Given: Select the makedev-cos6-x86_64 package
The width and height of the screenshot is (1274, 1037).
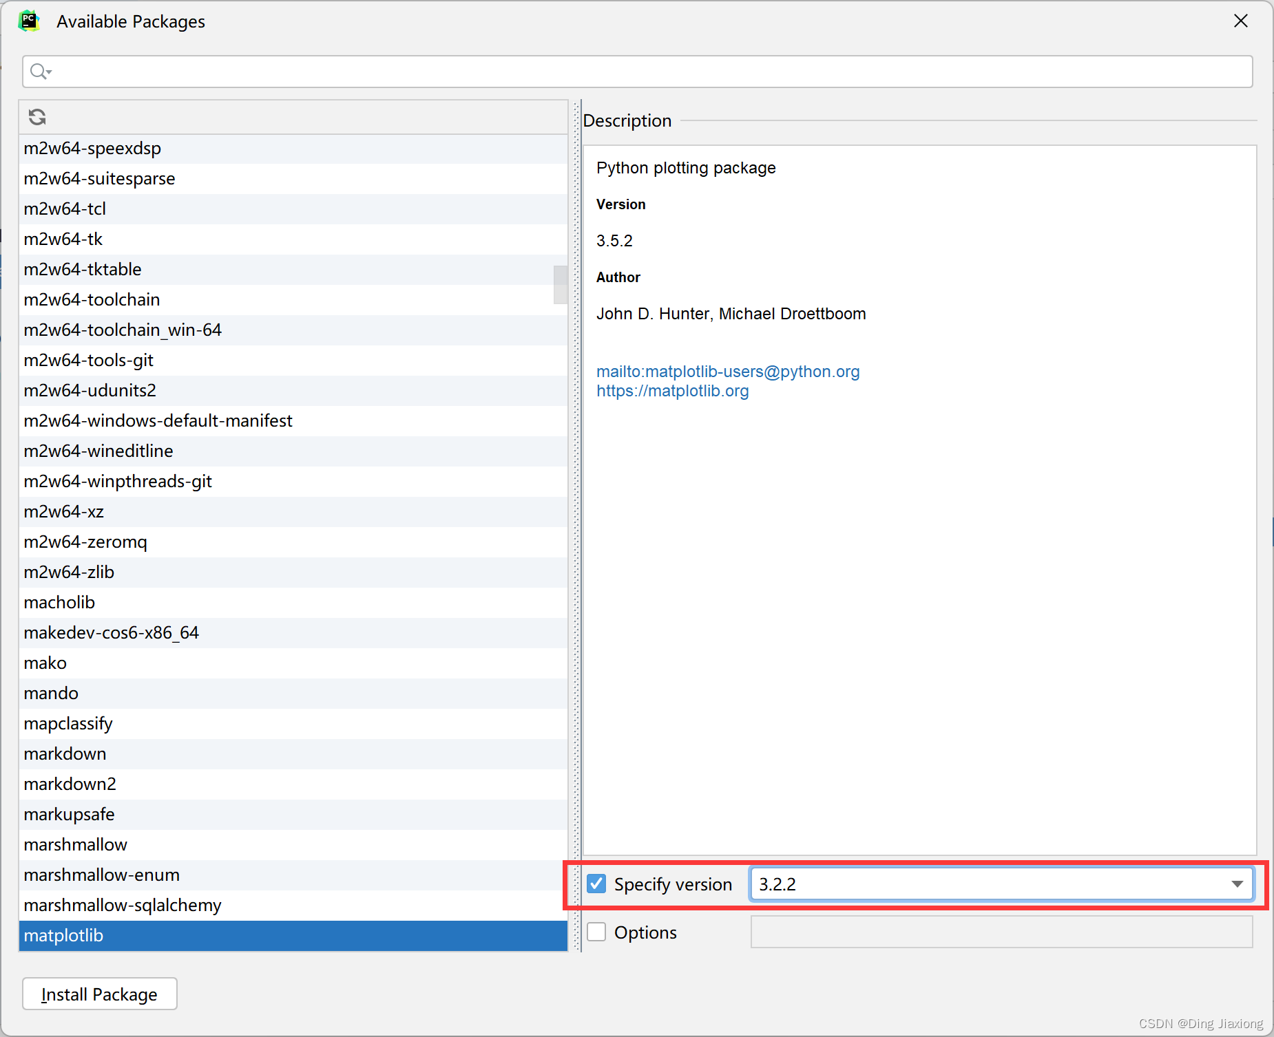Looking at the screenshot, I should coord(293,633).
